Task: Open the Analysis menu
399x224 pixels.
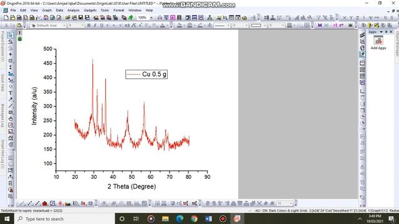Action: [74, 11]
